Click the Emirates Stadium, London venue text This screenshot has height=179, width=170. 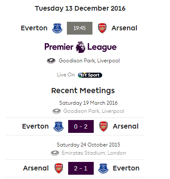pos(94,153)
